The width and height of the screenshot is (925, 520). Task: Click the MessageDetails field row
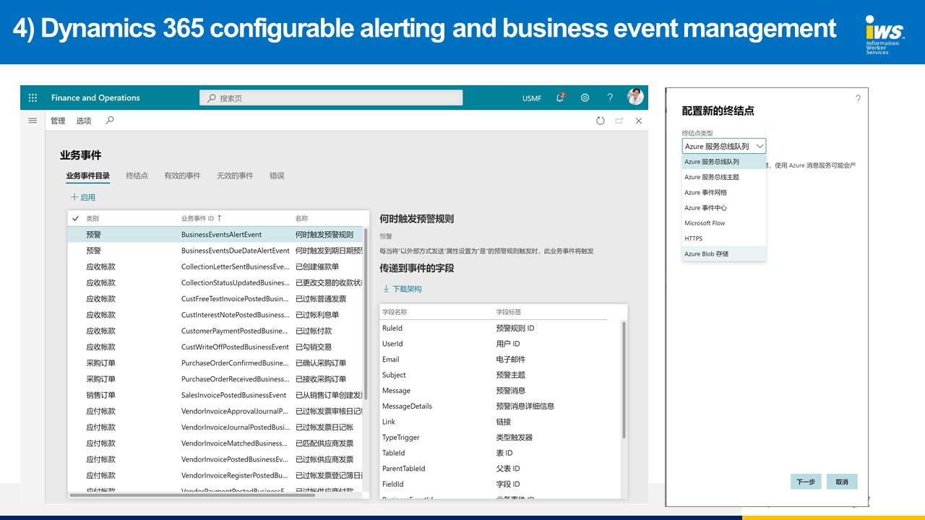(x=500, y=406)
